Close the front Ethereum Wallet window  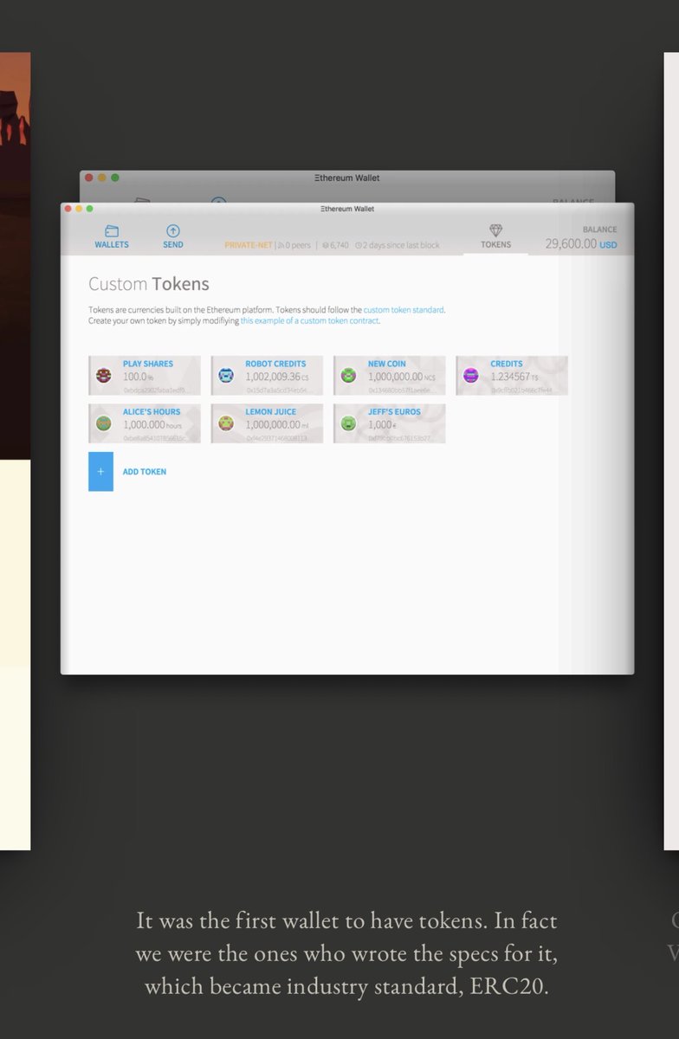(x=68, y=209)
